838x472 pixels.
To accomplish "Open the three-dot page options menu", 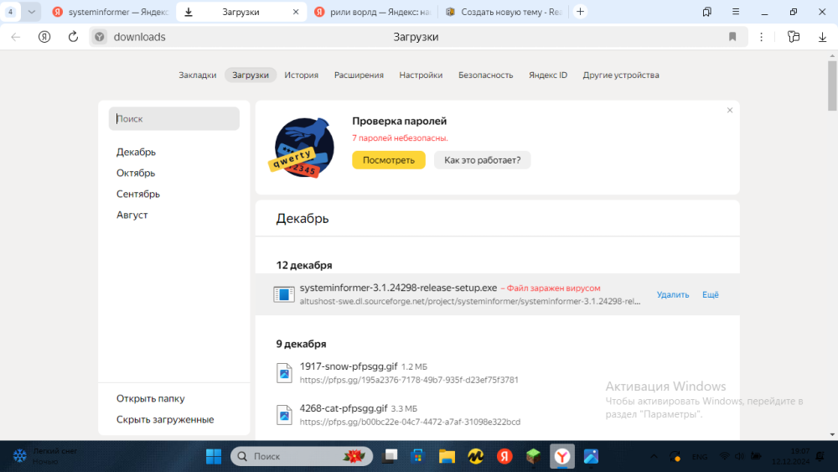I will click(x=762, y=37).
